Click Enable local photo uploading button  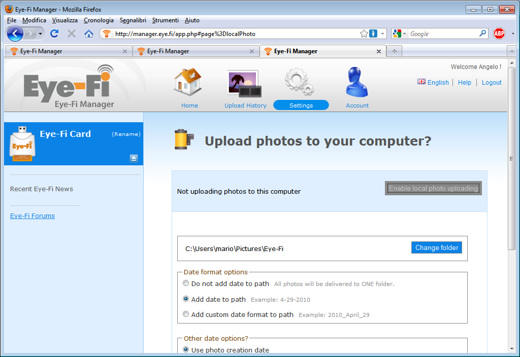433,188
